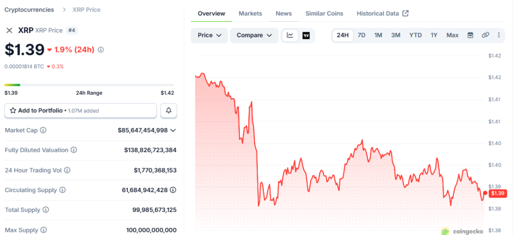Viewport: 517px width, 235px height.
Task: Switch to the line chart view icon
Action: tap(290, 35)
